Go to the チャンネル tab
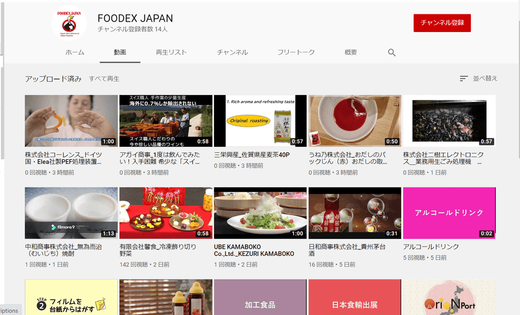This screenshot has width=520, height=315. coord(232,52)
